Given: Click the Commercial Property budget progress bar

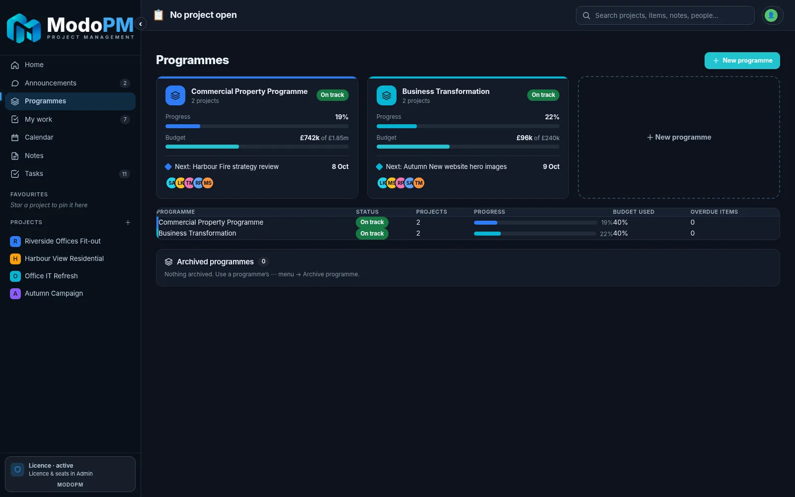Looking at the screenshot, I should point(257,147).
